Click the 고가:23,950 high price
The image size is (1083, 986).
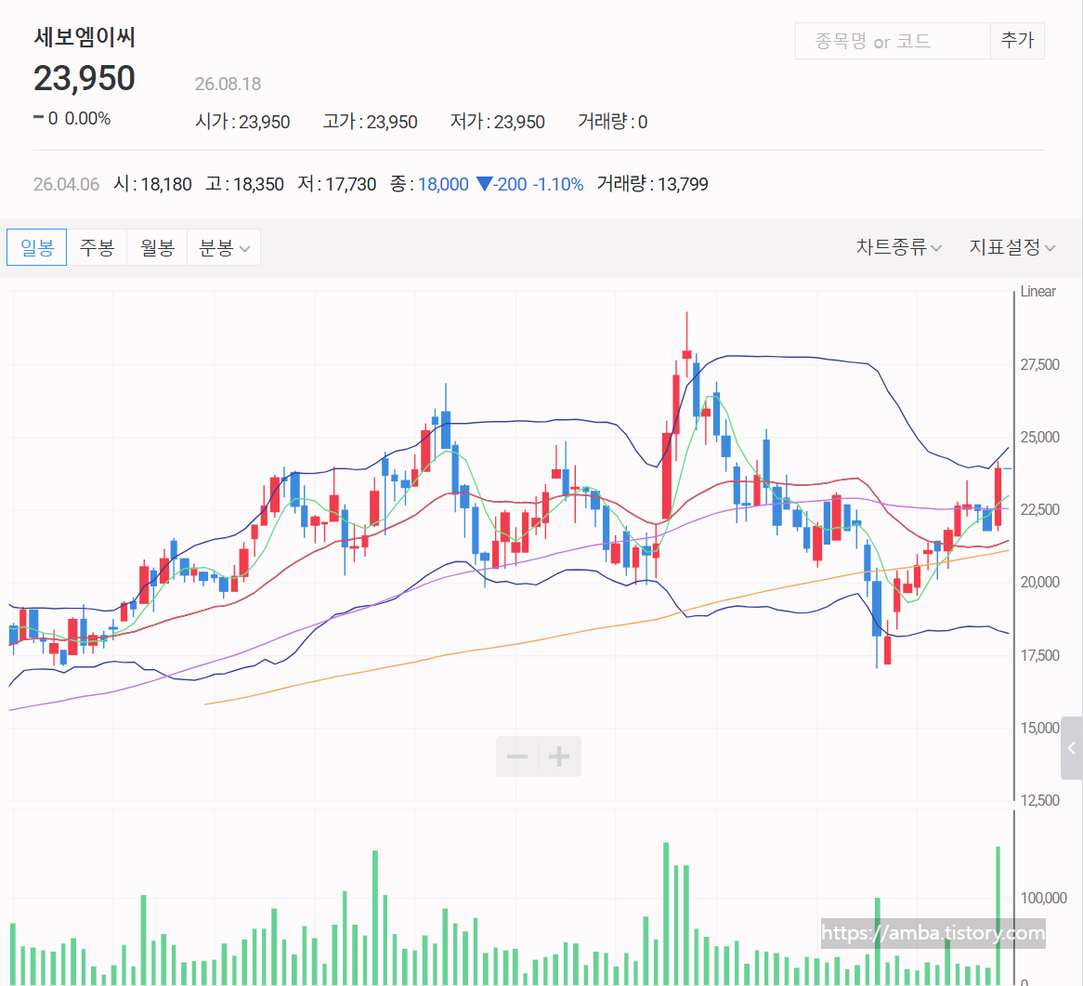(x=371, y=122)
